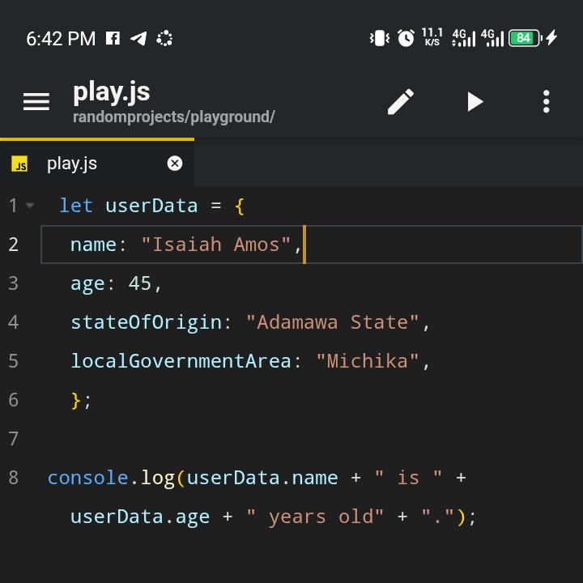Tap the Telegram notification icon in status bar
This screenshot has width=583, height=583.
pos(138,38)
